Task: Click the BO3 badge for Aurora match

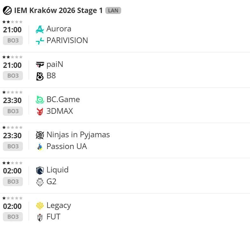Action: pos(13,41)
